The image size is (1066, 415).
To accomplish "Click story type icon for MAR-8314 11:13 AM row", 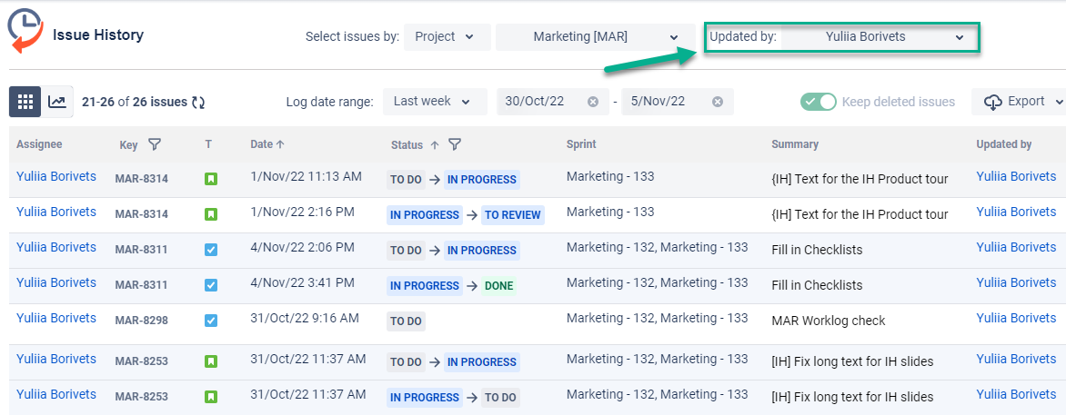I will 211,179.
